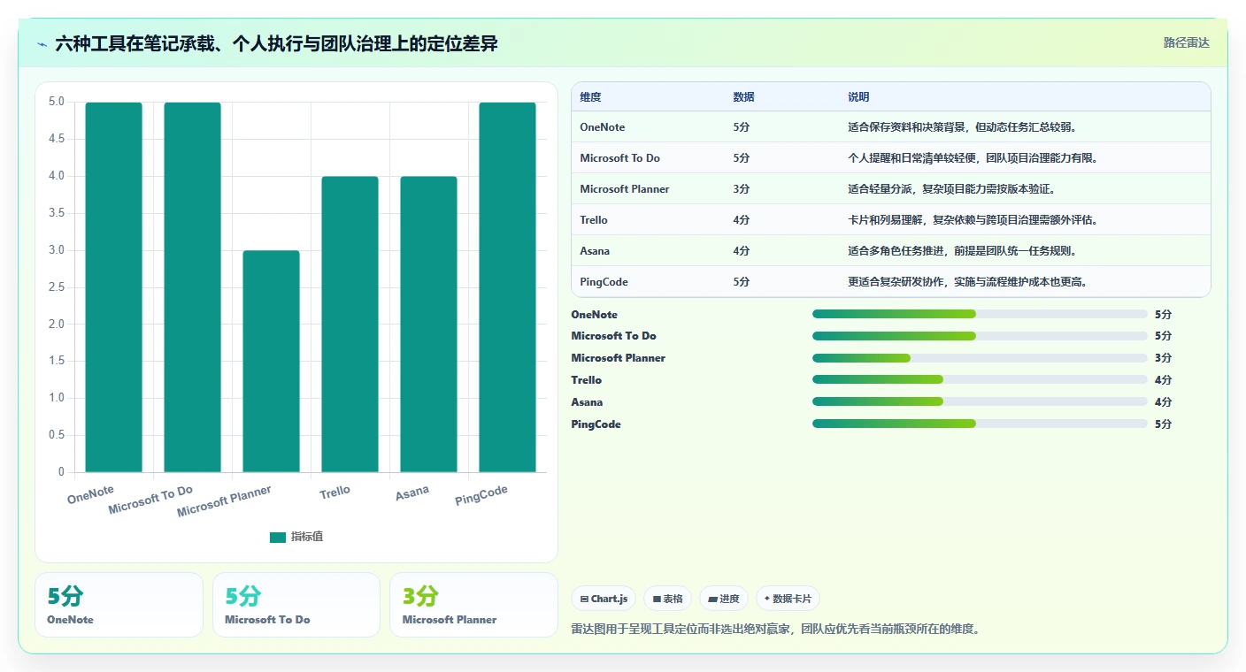
Task: Click the footnote starting 雷达图用于呈现工具定位
Action: pyautogui.click(x=776, y=630)
